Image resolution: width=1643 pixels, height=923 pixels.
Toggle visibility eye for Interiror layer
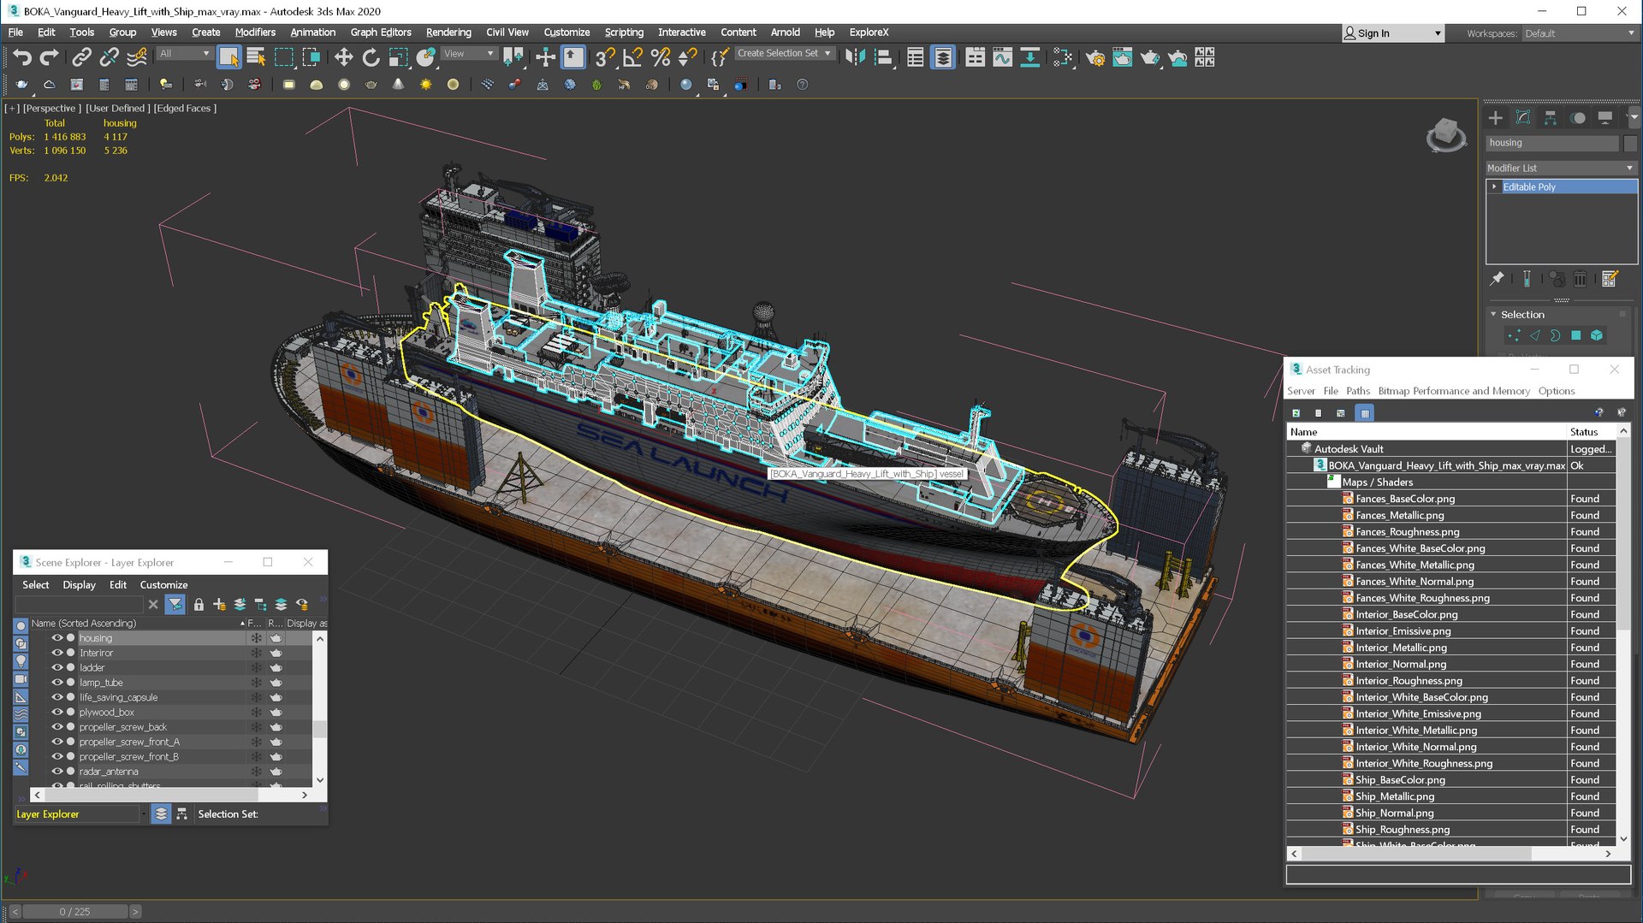(57, 653)
